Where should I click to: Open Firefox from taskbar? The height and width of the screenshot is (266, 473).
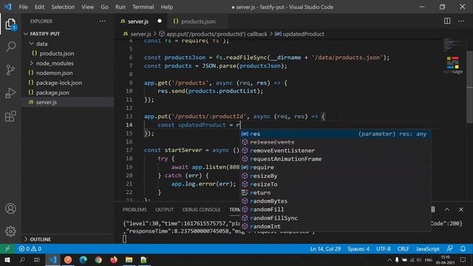coord(114,259)
